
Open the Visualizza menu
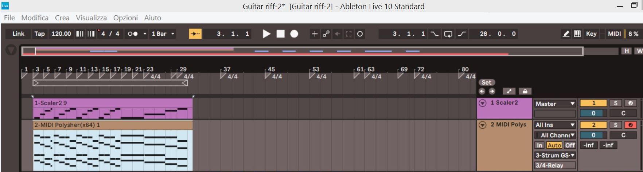pyautogui.click(x=91, y=17)
